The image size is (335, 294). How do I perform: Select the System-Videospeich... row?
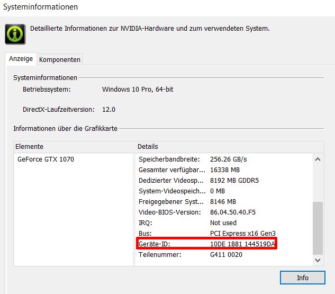(x=224, y=191)
